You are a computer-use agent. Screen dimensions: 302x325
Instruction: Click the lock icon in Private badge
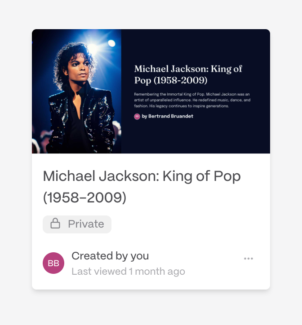tap(55, 224)
